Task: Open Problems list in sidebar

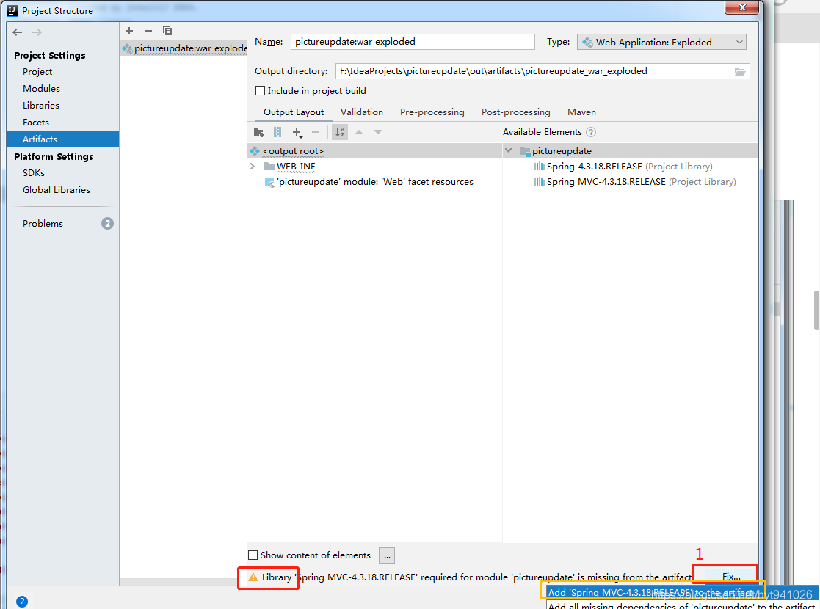Action: [43, 223]
